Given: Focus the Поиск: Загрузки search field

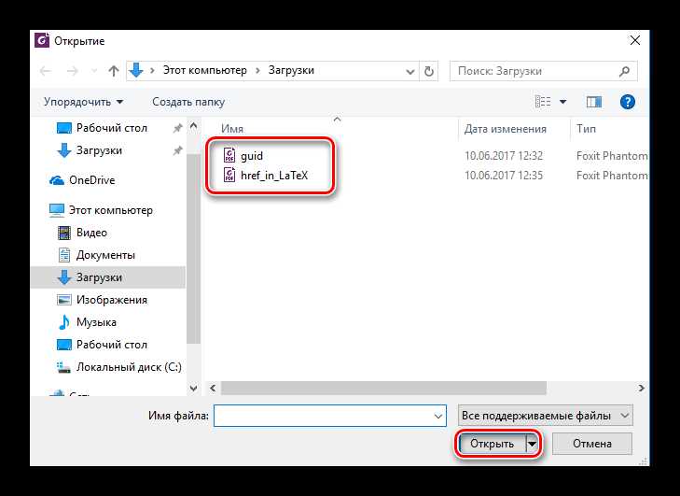Looking at the screenshot, I should (x=544, y=71).
